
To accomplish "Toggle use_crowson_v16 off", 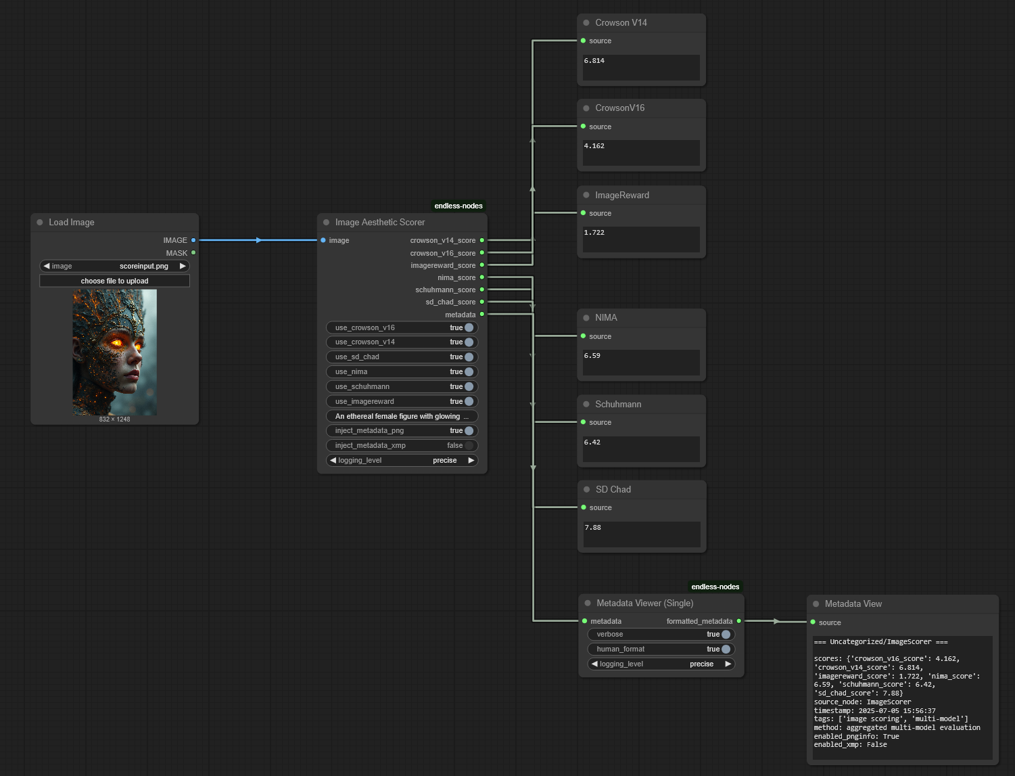I will 469,327.
